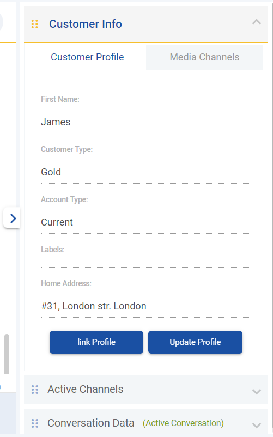
Task: Click the First Name field with James
Action: pyautogui.click(x=146, y=122)
